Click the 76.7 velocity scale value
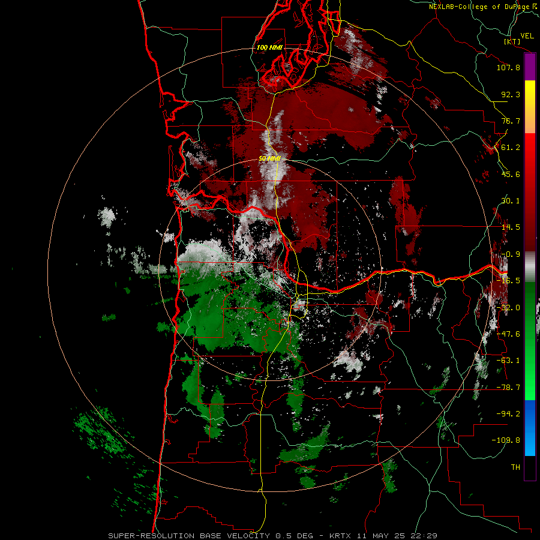This screenshot has height=540, width=540. pyautogui.click(x=511, y=121)
